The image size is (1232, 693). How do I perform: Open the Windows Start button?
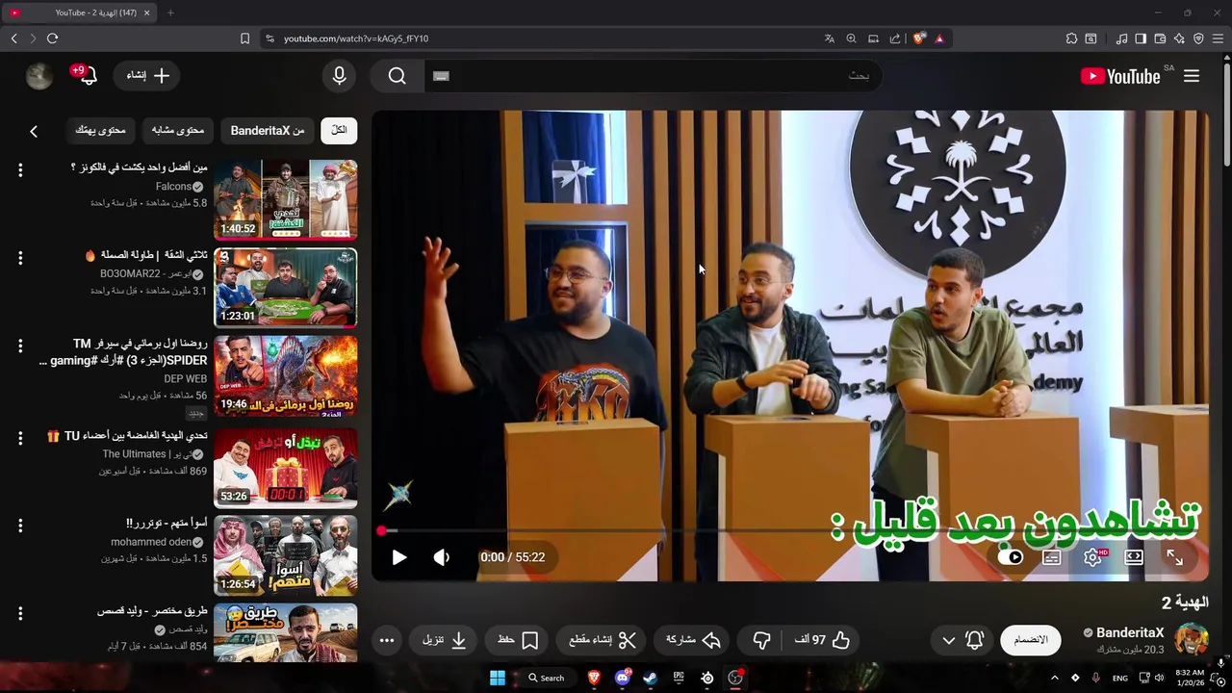(x=498, y=678)
